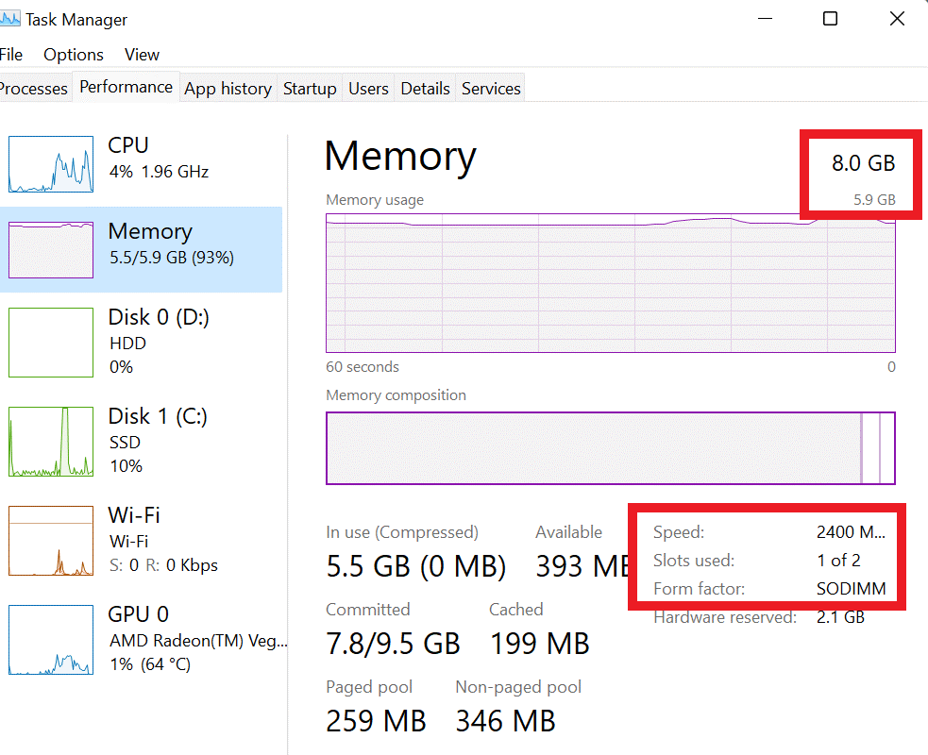
Task: Select the Memory sidebar thumbnail graph
Action: click(x=50, y=249)
